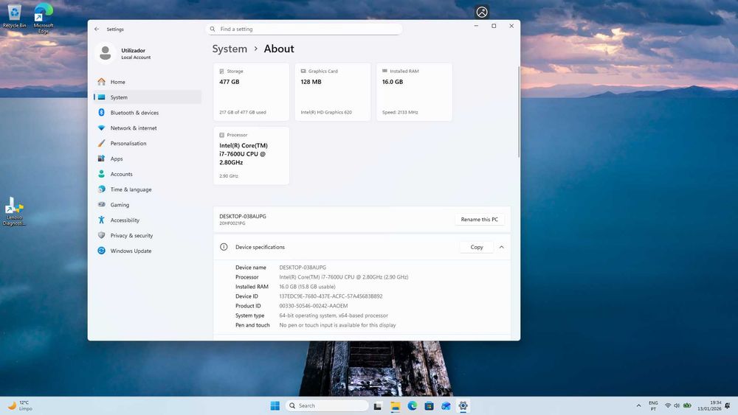Collapse the Device specifications section
Viewport: 738px width, 415px height.
502,247
